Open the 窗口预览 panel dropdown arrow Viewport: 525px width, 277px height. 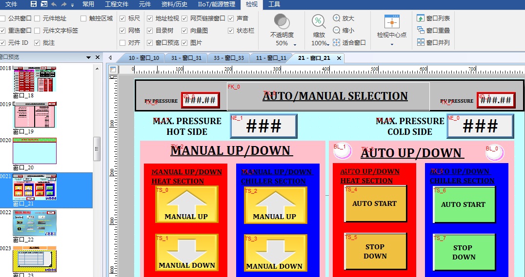coord(89,57)
